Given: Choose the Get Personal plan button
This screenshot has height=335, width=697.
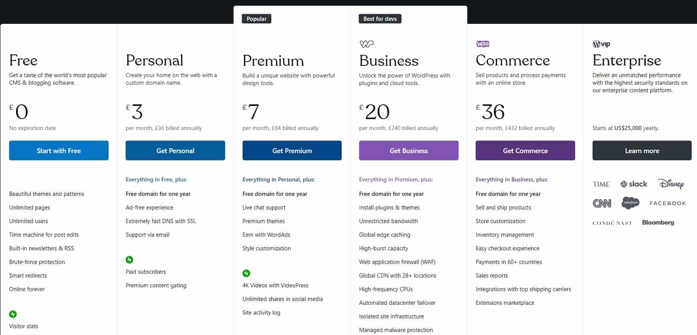Looking at the screenshot, I should point(175,150).
